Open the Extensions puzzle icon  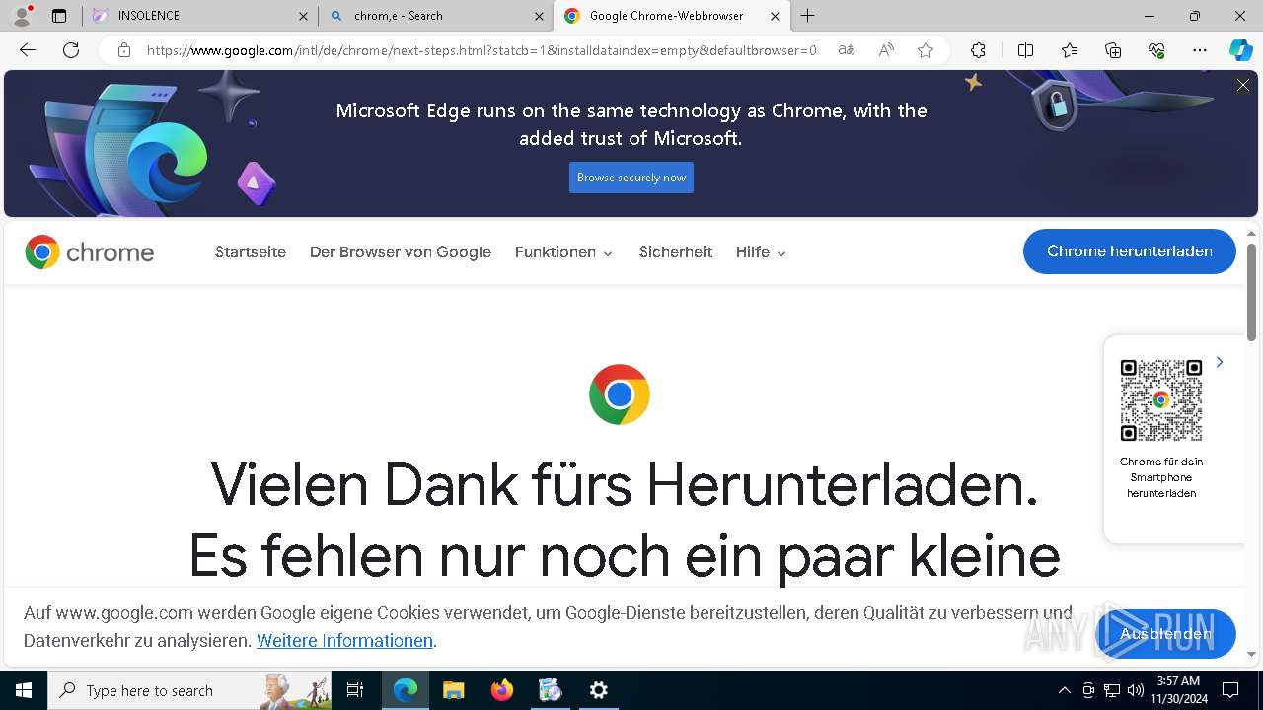click(x=978, y=50)
